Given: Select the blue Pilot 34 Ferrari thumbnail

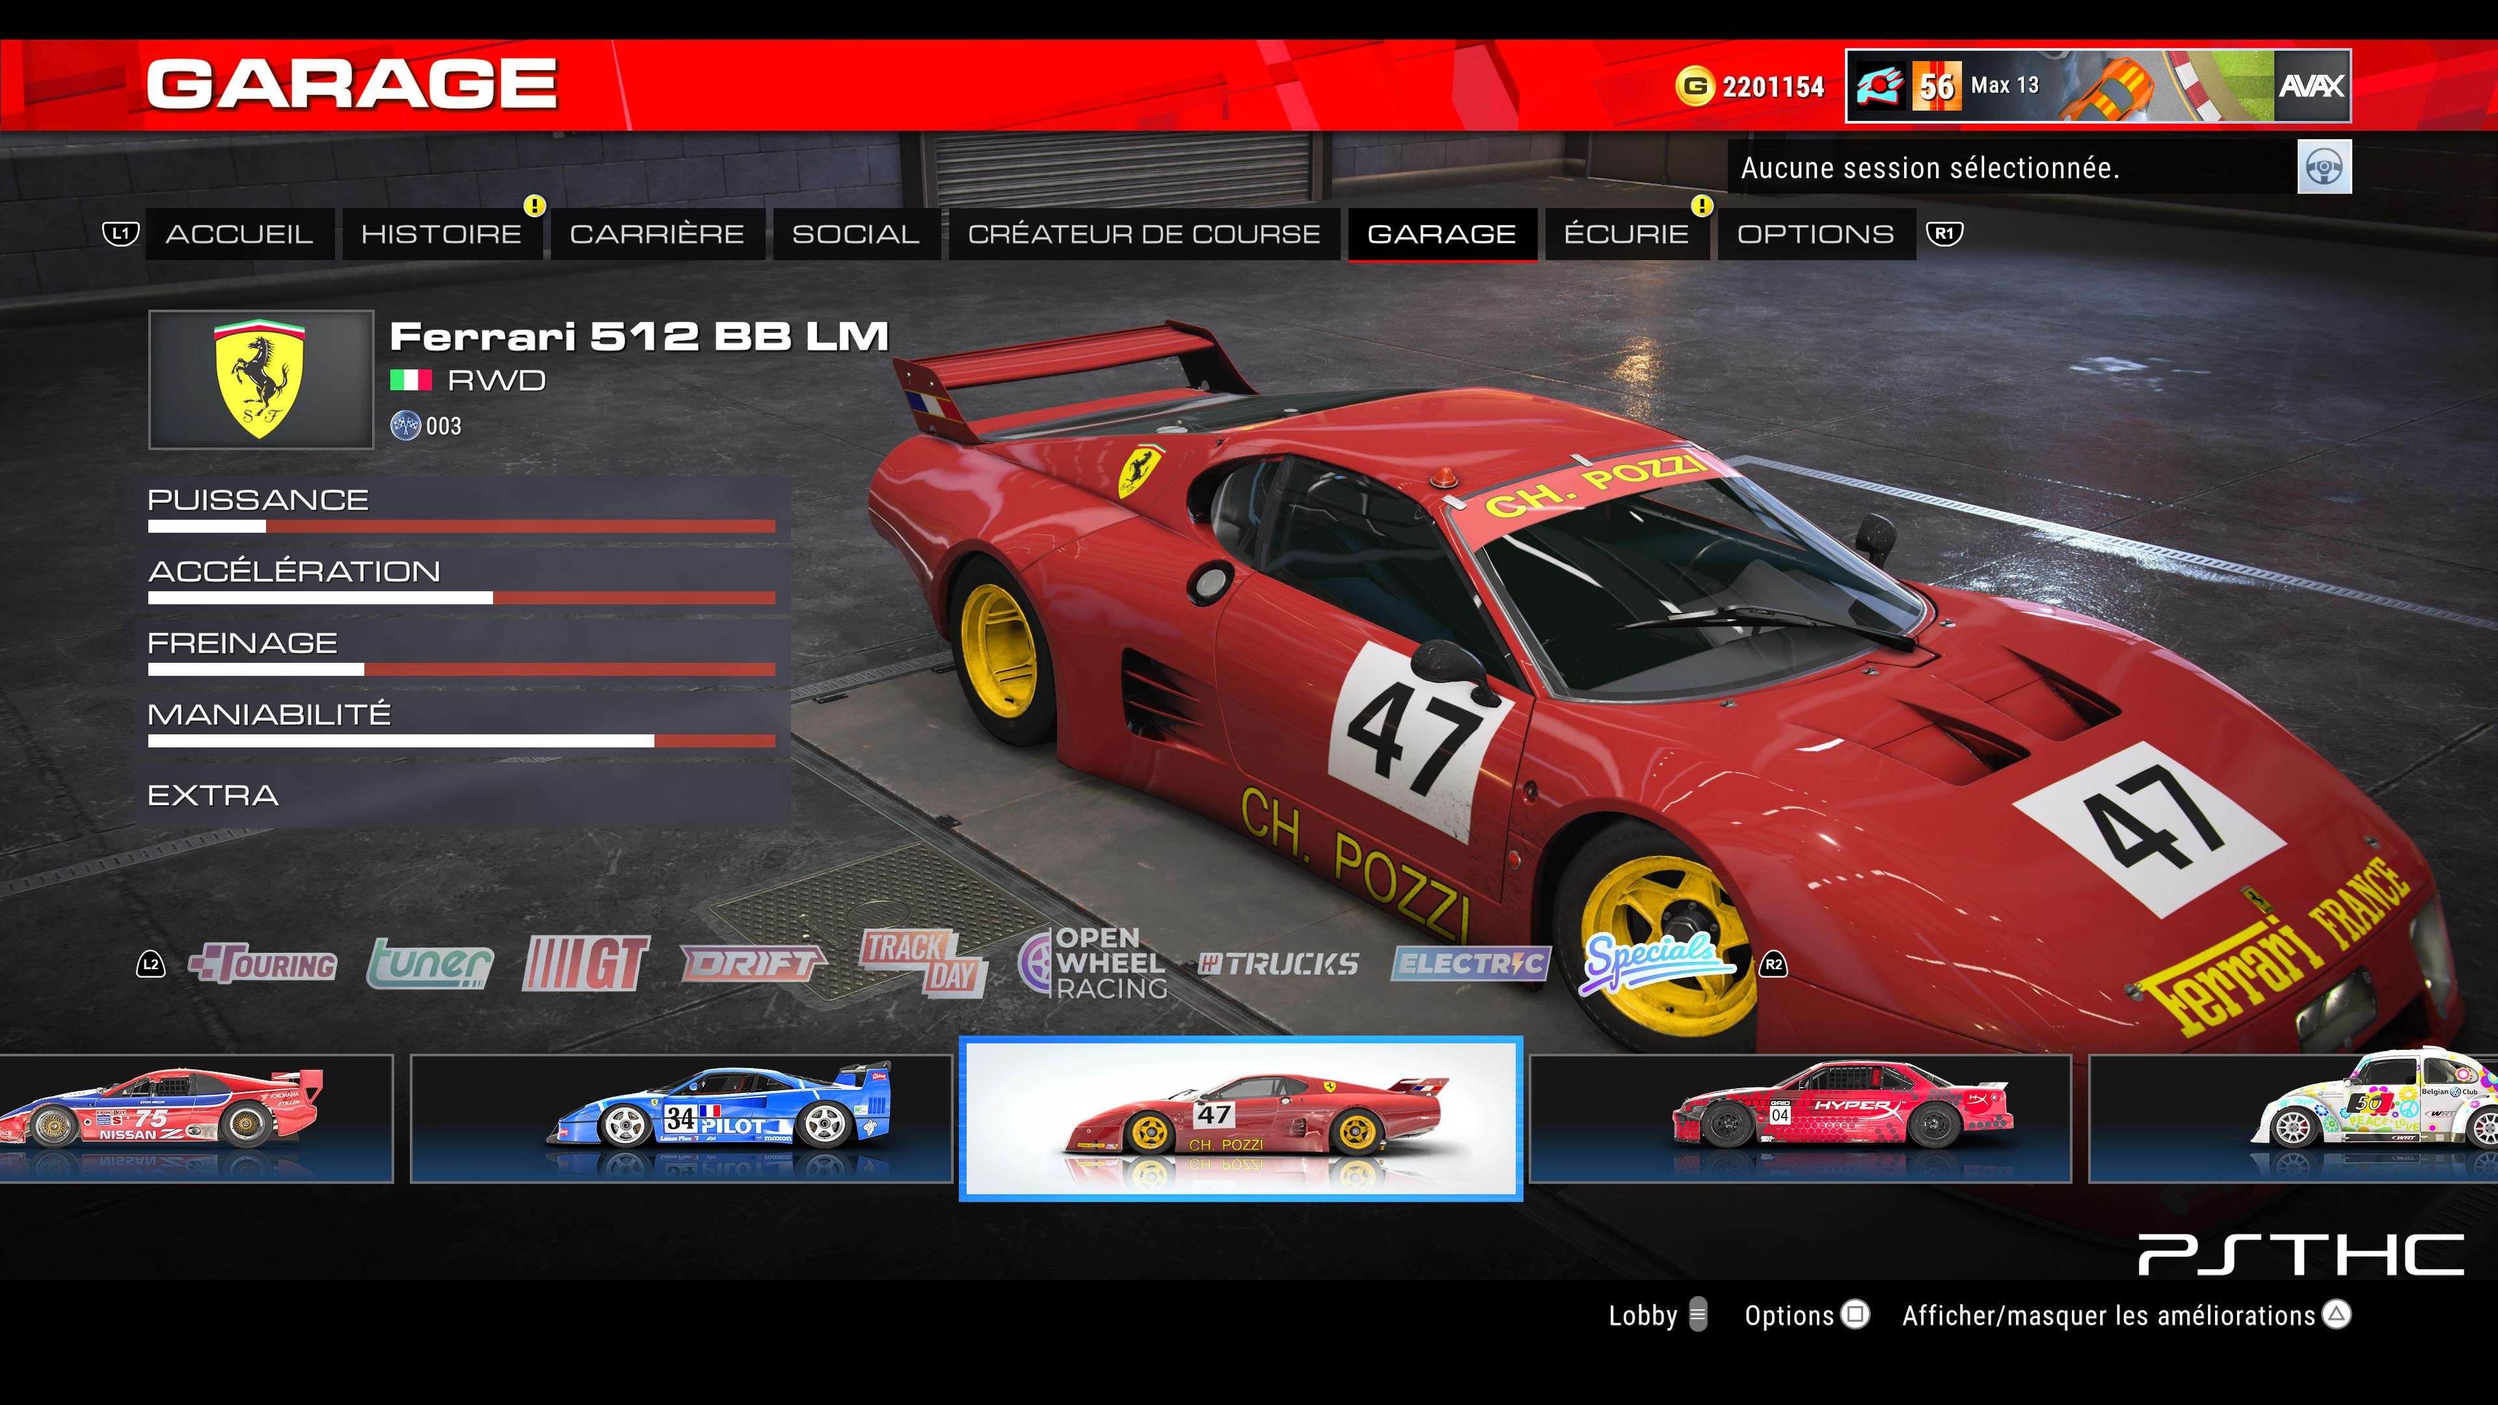Looking at the screenshot, I should (x=682, y=1118).
